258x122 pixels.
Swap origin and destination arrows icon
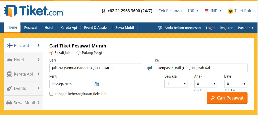tap(150, 68)
